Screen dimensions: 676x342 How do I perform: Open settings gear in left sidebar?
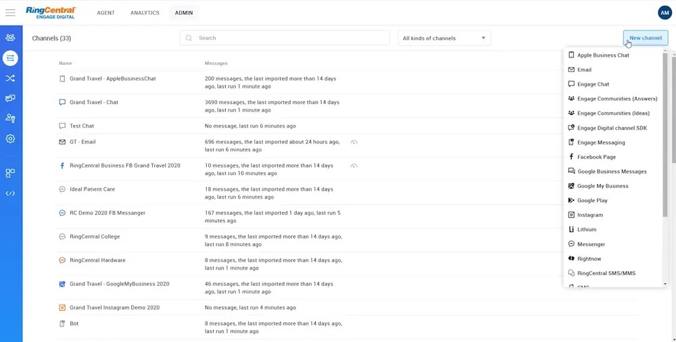(10, 139)
